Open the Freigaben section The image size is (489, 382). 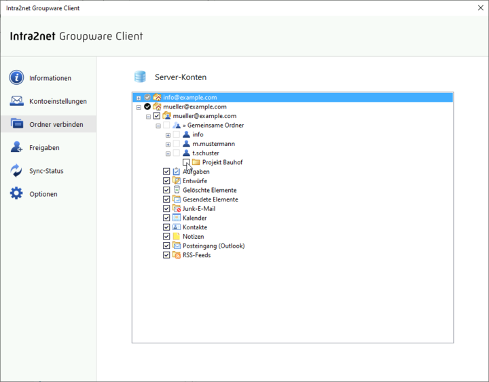[48, 147]
